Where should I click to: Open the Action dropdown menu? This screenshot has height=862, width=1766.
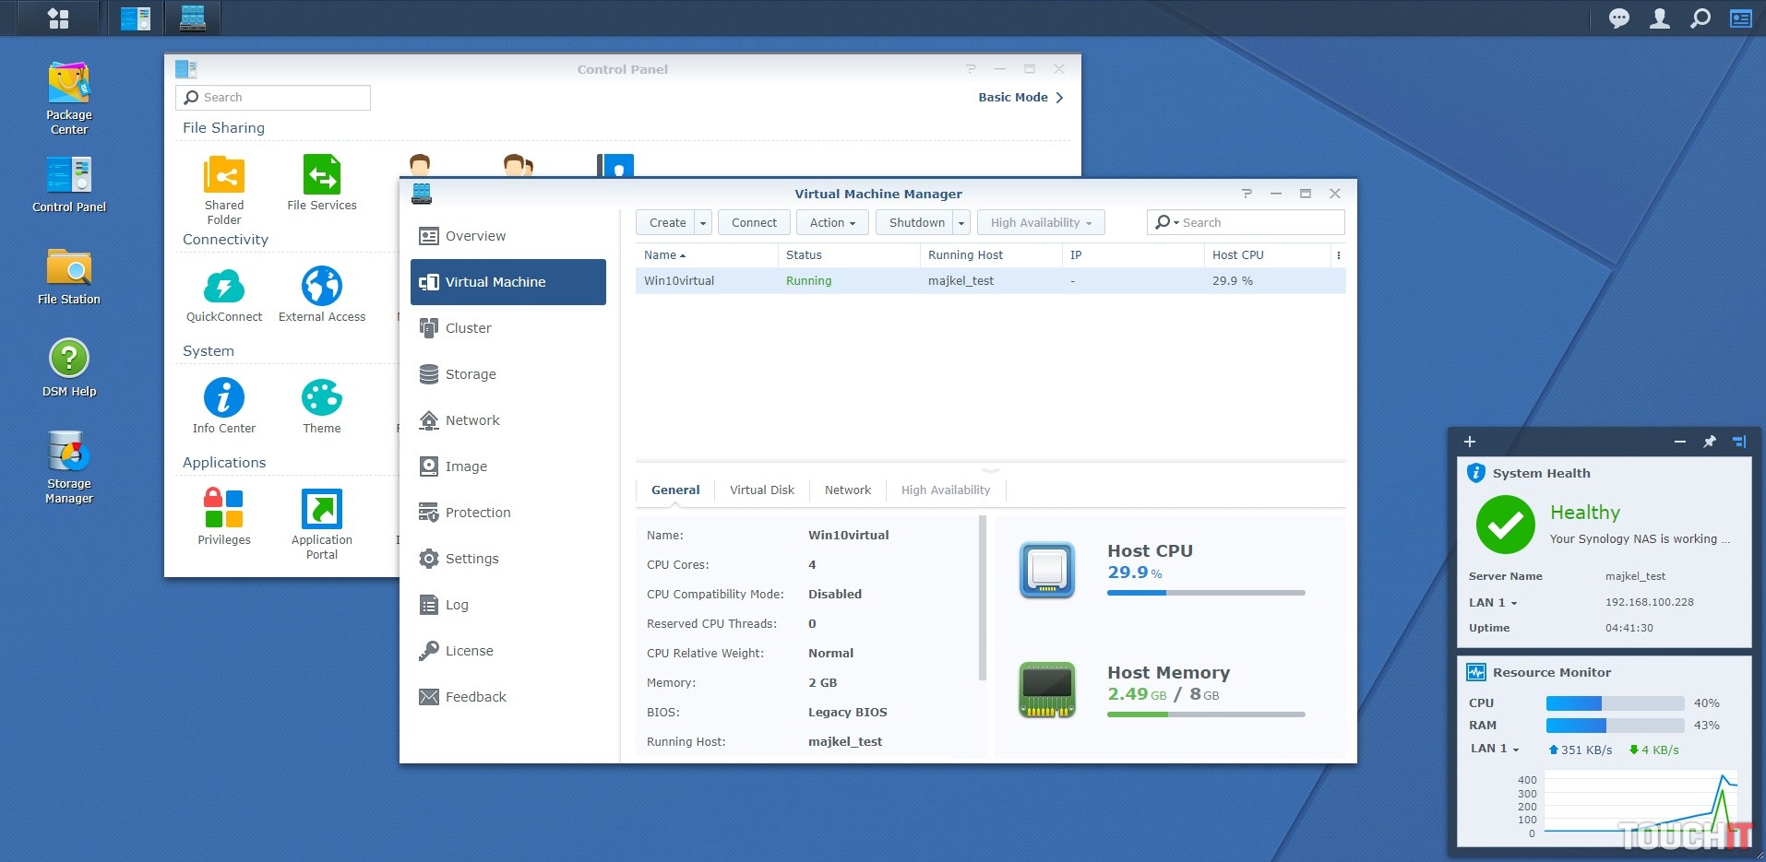point(832,223)
